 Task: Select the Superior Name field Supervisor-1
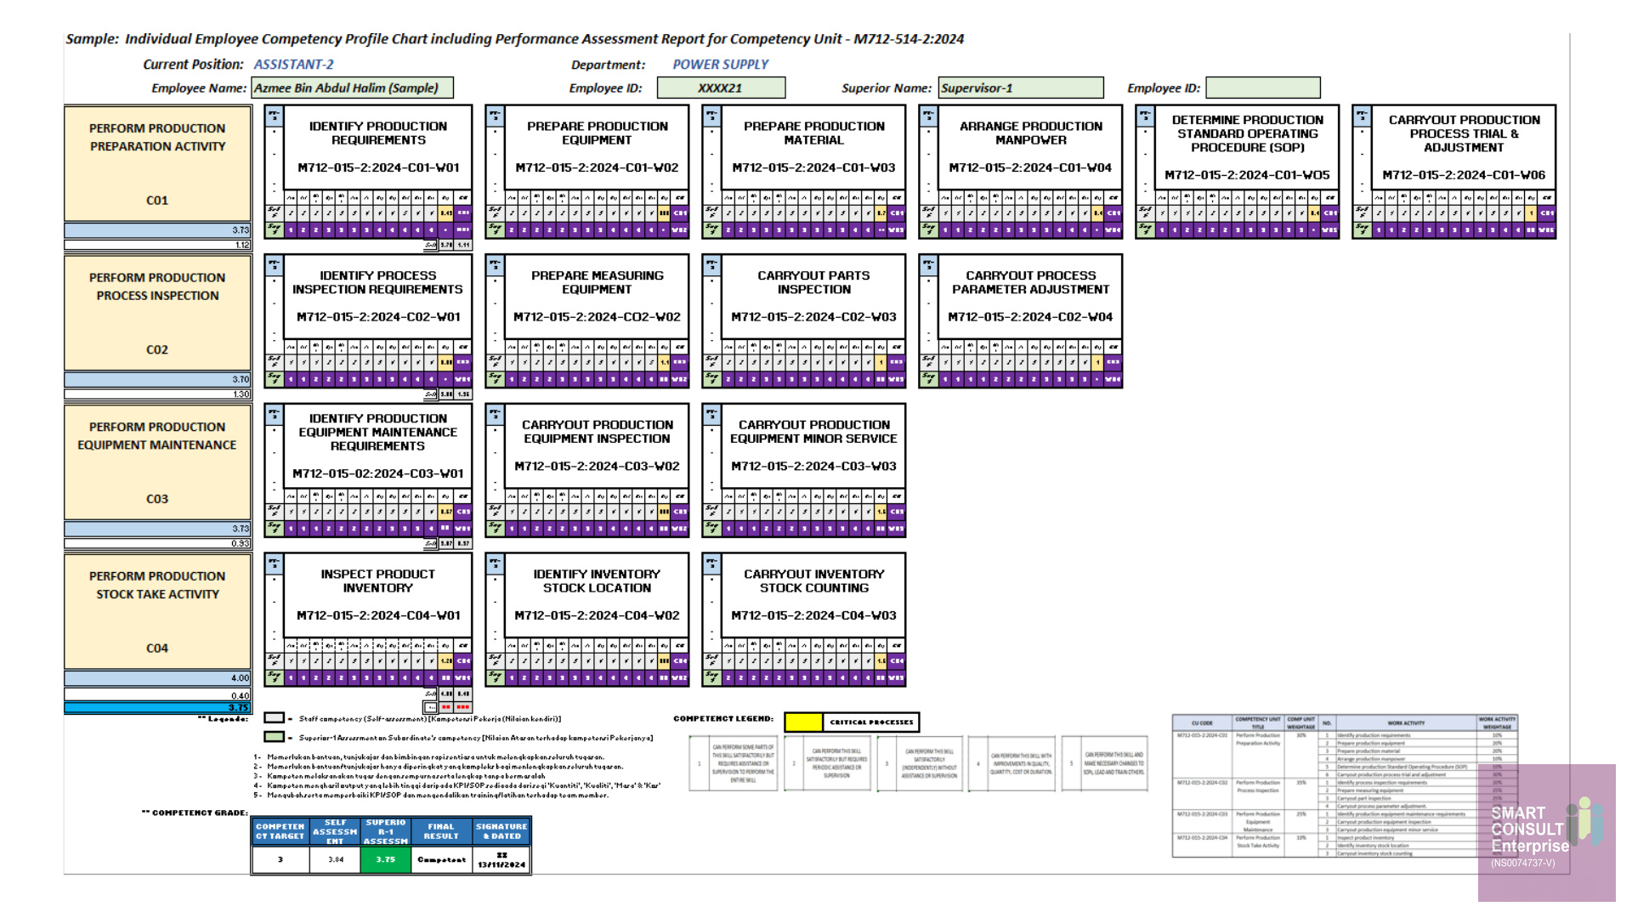click(1021, 88)
